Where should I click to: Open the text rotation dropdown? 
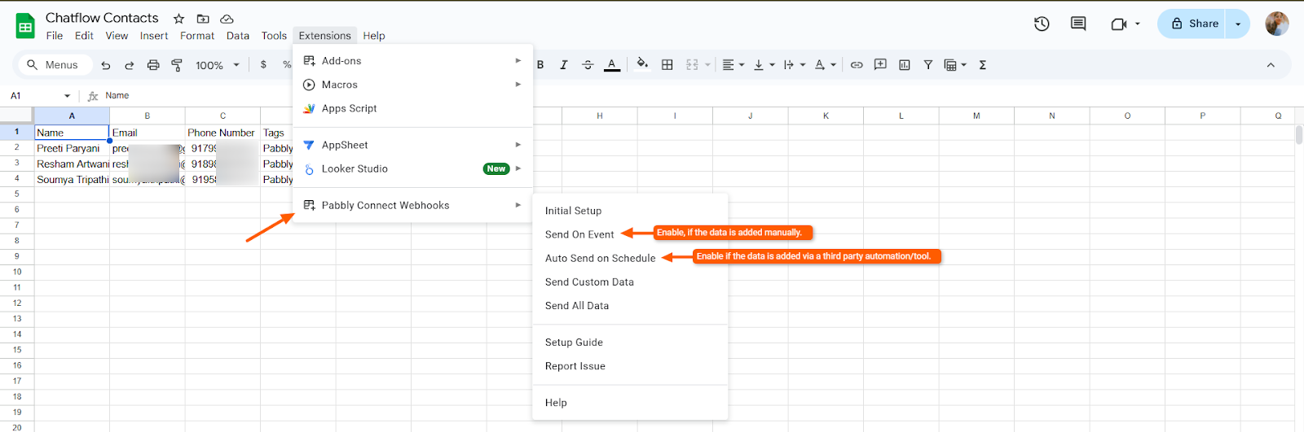click(825, 65)
